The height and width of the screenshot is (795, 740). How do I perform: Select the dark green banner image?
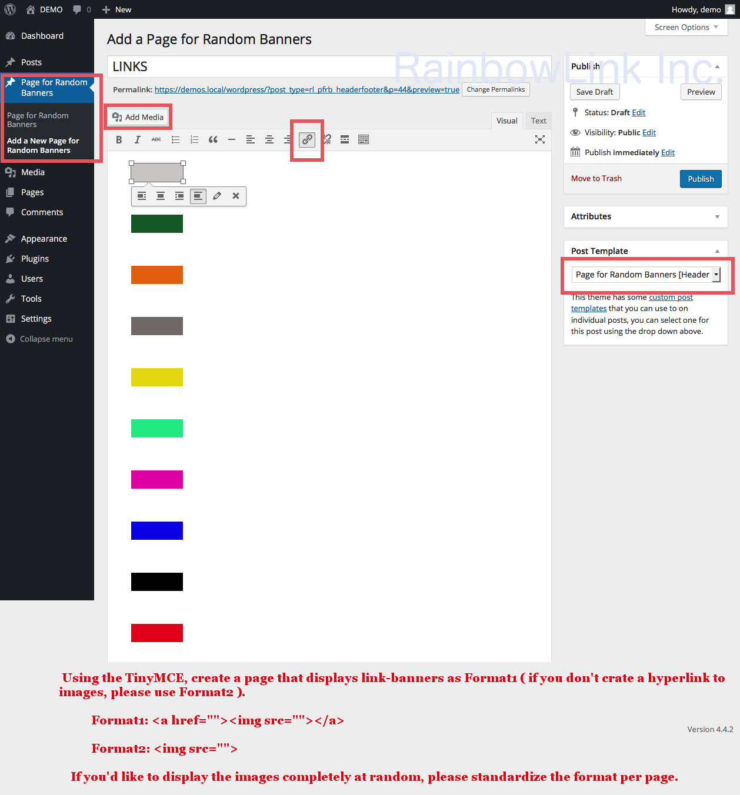click(157, 223)
